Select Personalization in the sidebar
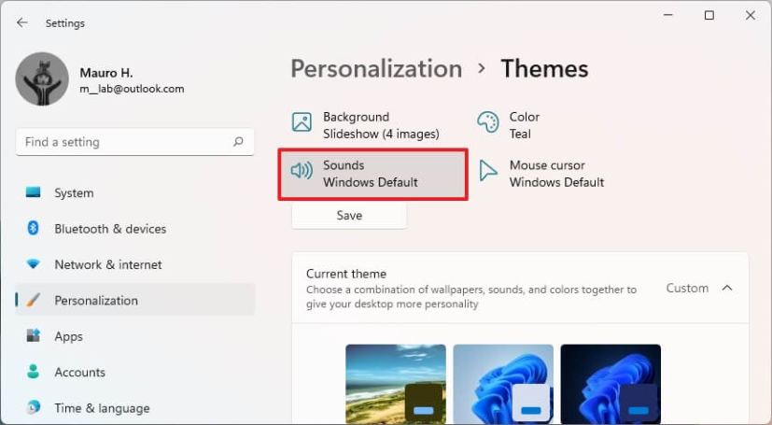Image resolution: width=772 pixels, height=425 pixels. point(135,300)
